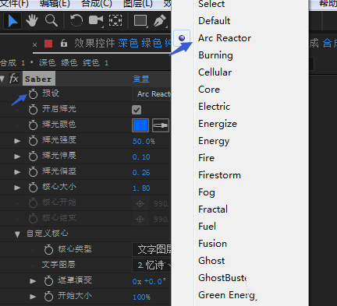Select the Unified Camera tool
Viewport: 337px width, 306px height.
pos(96,21)
